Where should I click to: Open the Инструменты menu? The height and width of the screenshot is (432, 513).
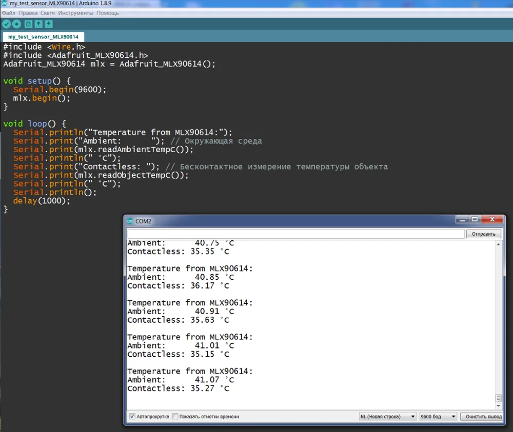[75, 13]
